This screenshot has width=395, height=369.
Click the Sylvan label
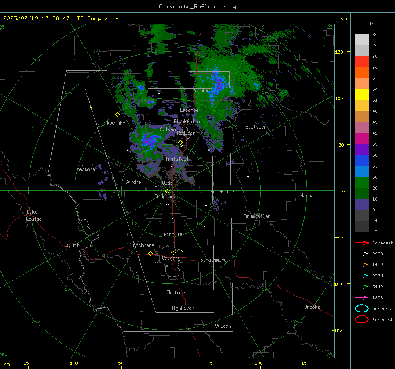[x=168, y=129]
